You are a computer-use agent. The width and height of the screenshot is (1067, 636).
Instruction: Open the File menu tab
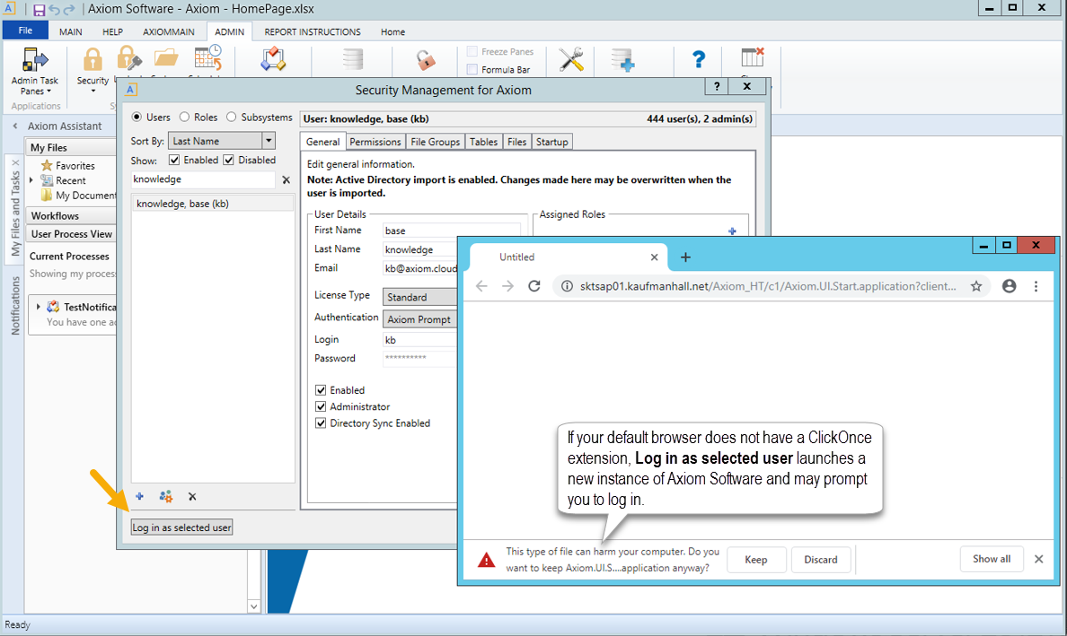(25, 30)
